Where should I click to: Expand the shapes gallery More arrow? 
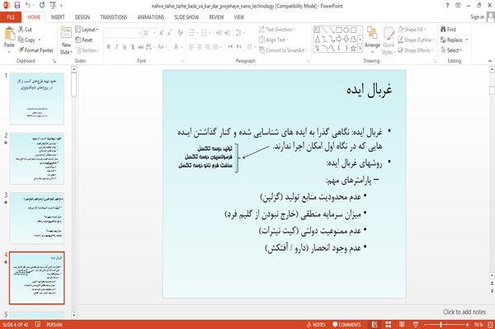click(360, 49)
